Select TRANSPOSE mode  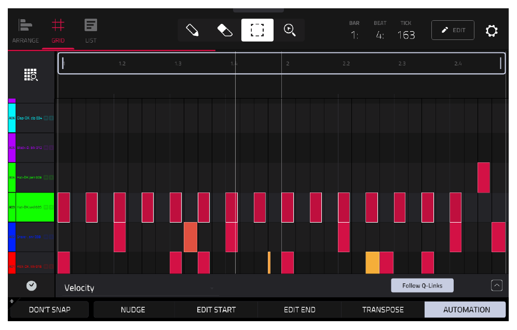pyautogui.click(x=383, y=310)
